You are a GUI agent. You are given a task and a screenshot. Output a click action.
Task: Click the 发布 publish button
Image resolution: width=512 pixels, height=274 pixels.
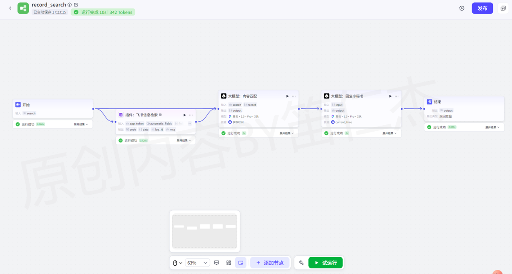coord(482,8)
